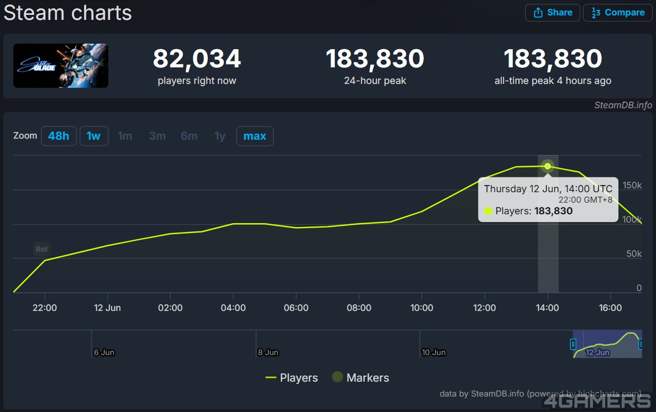Click the 02:00 x-axis label
The height and width of the screenshot is (412, 656).
[x=170, y=308]
